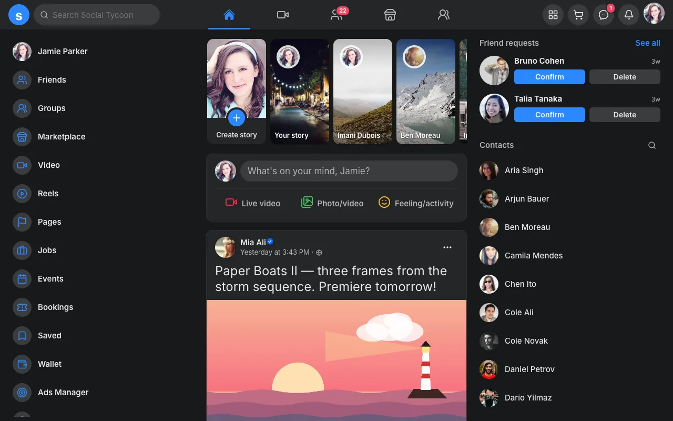The width and height of the screenshot is (673, 421).
Task: Confirm Bruno Cohen's friend request
Action: click(x=549, y=77)
